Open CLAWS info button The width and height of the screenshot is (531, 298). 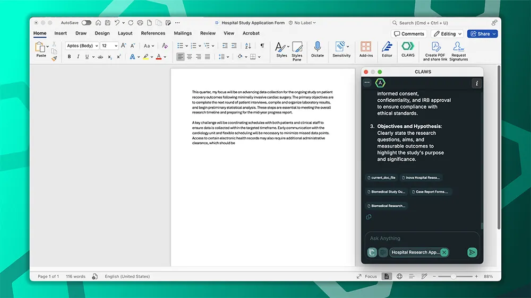[x=476, y=83]
